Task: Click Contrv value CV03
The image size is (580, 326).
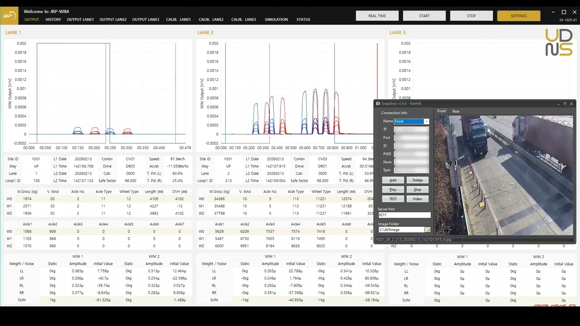Action: (322, 159)
